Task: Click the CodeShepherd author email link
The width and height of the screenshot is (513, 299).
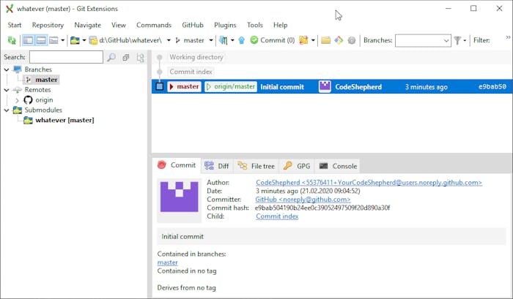Action: (369, 183)
